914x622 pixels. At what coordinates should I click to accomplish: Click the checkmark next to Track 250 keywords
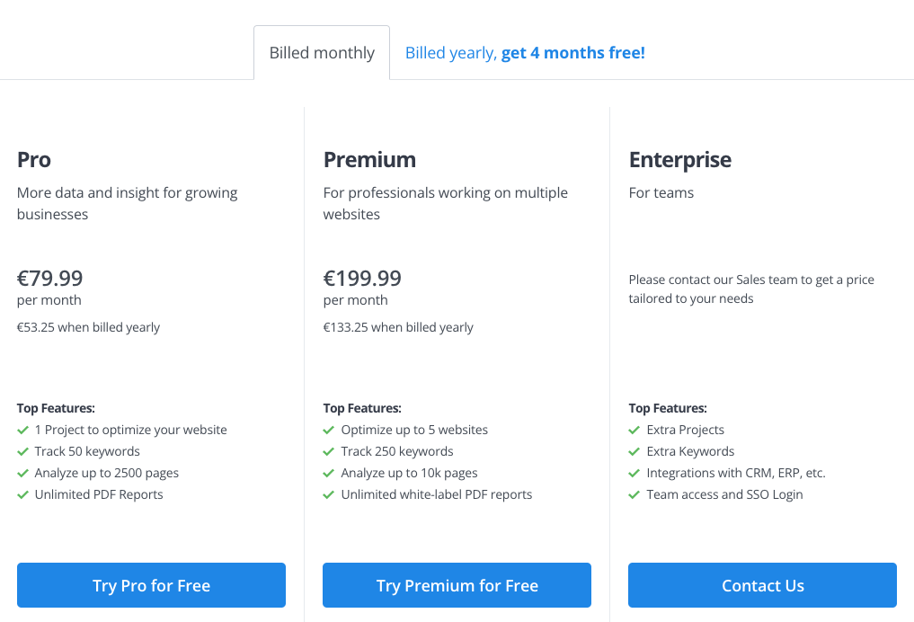pos(329,452)
